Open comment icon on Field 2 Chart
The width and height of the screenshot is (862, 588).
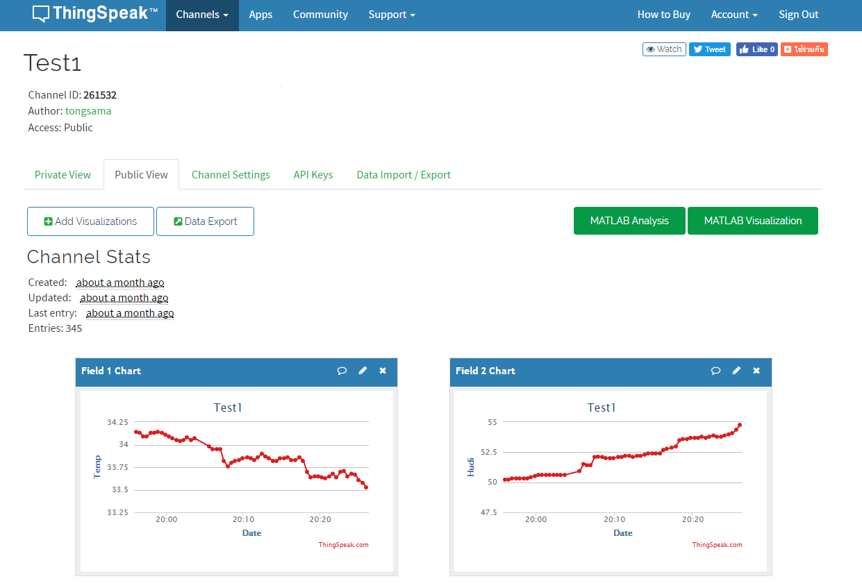[715, 371]
